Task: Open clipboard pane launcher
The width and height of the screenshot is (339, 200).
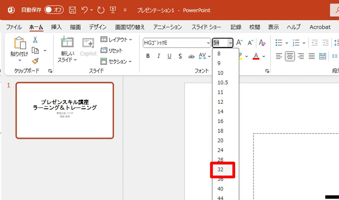Action: click(x=50, y=71)
